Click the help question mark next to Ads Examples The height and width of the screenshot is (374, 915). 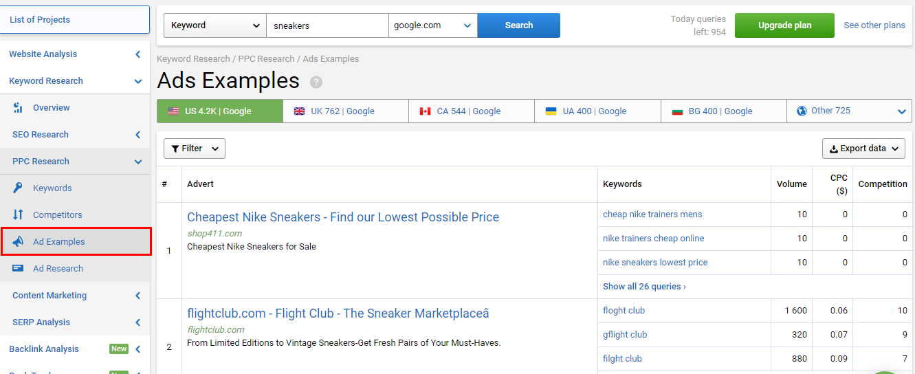tap(316, 82)
